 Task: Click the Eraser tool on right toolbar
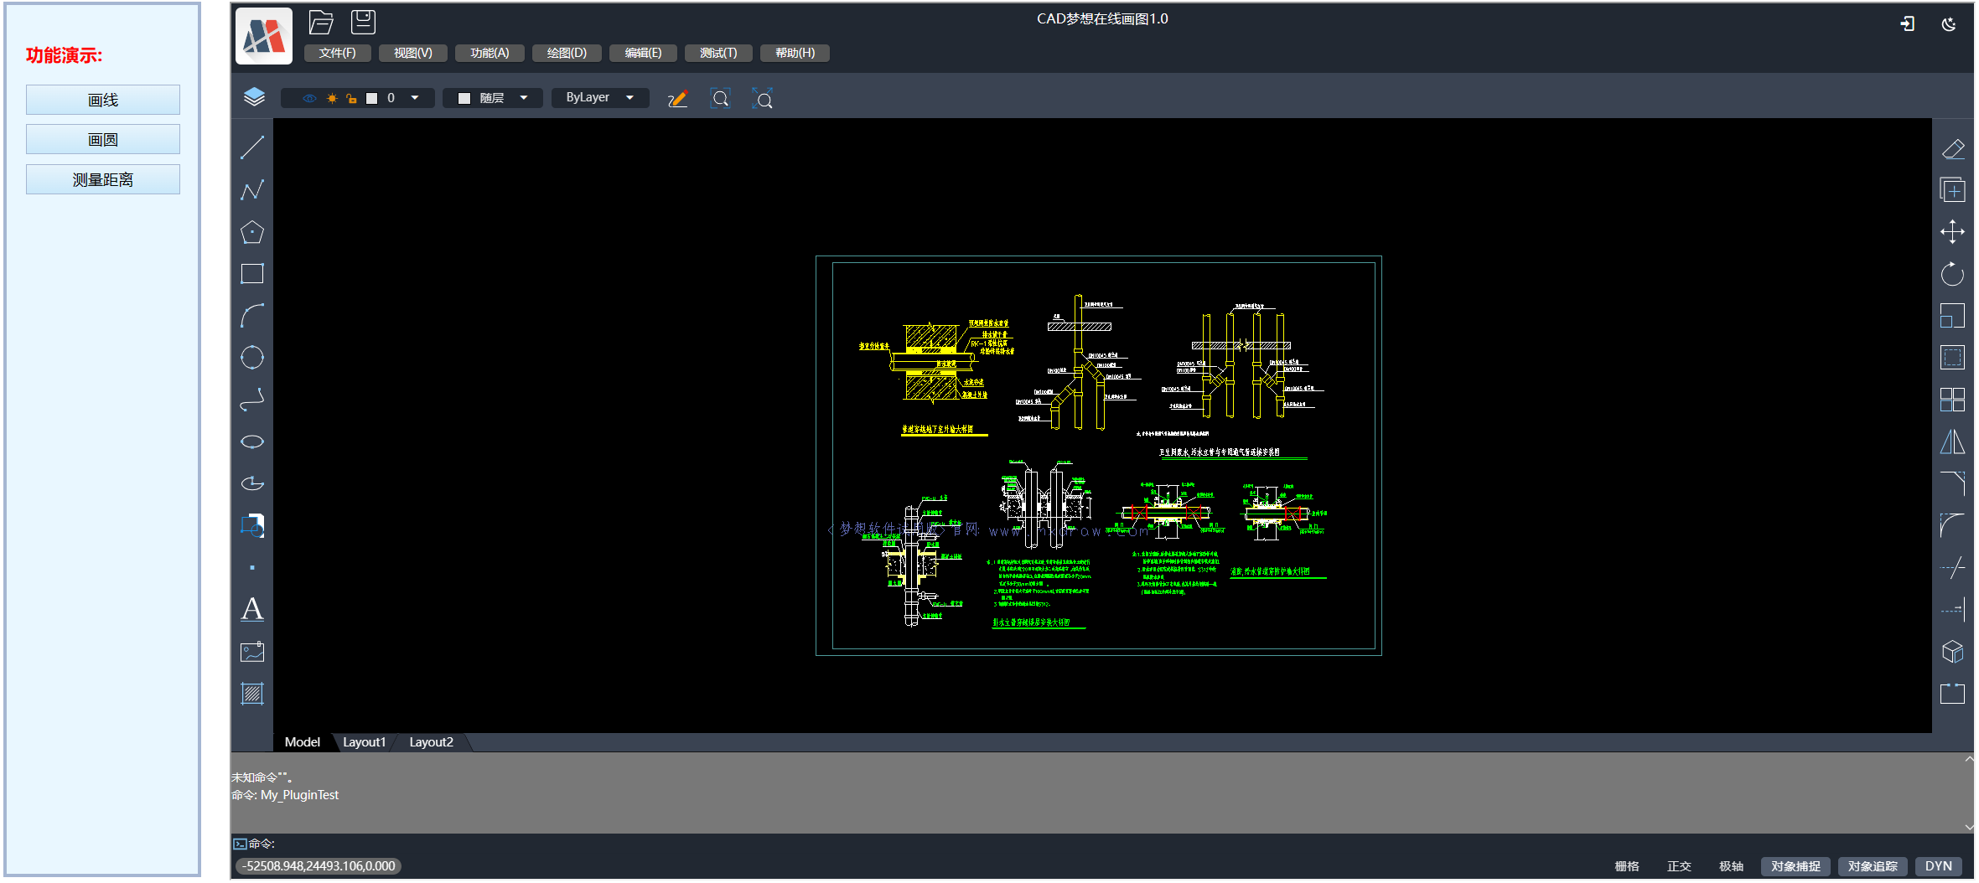tap(1952, 149)
